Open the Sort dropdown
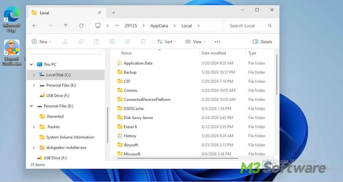343x182 pixels. click(x=167, y=42)
